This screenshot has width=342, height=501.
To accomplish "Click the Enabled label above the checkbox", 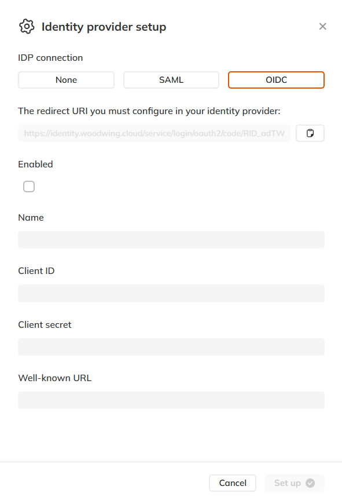I will (35, 164).
